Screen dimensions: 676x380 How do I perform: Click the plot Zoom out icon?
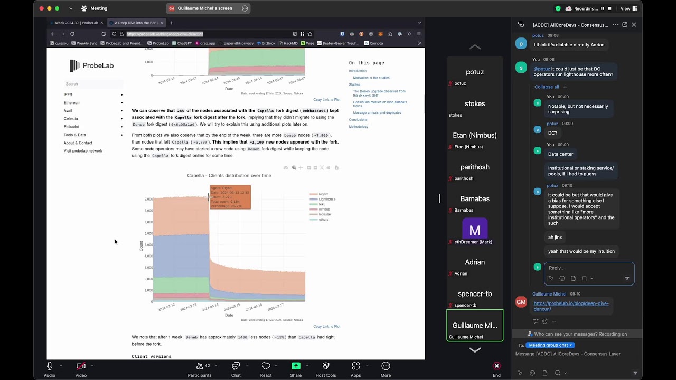(x=315, y=168)
